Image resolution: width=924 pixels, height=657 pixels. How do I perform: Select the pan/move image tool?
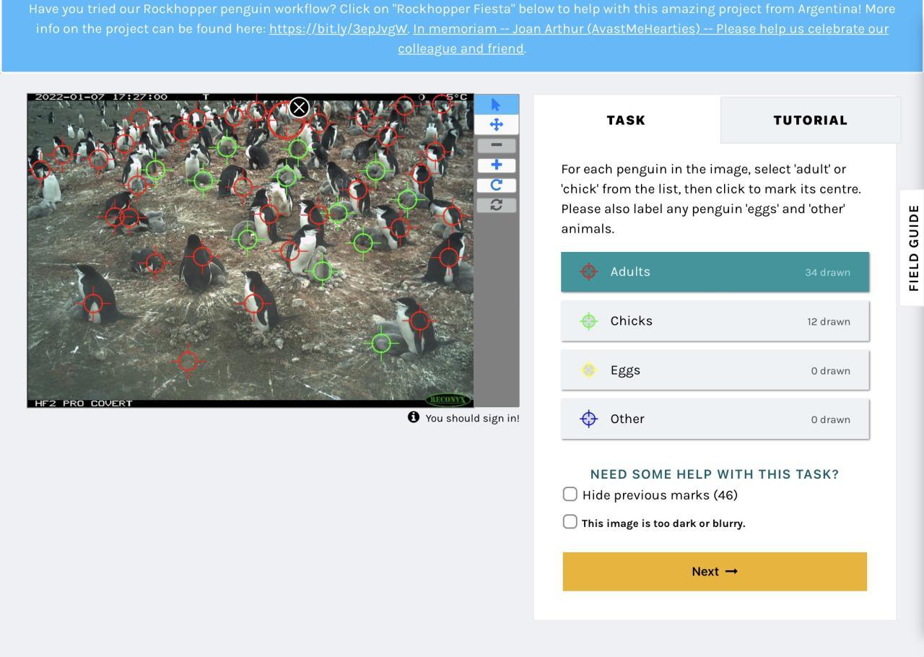[496, 125]
